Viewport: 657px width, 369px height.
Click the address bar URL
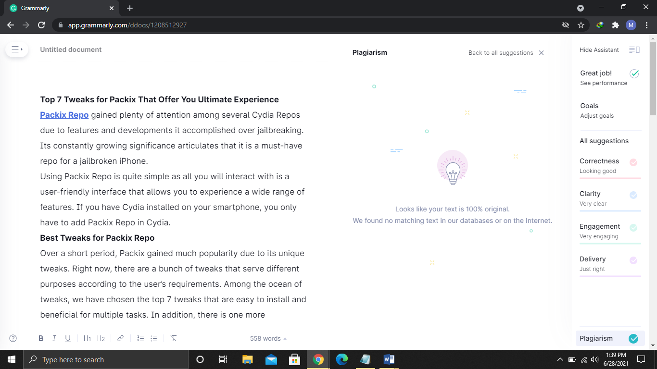(127, 25)
